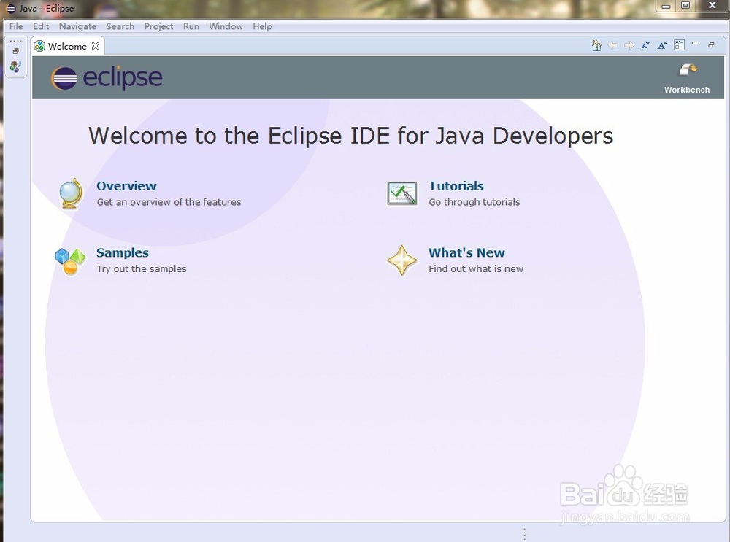Open Customize page icon in Welcome toolbar
730x542 pixels.
(x=679, y=45)
